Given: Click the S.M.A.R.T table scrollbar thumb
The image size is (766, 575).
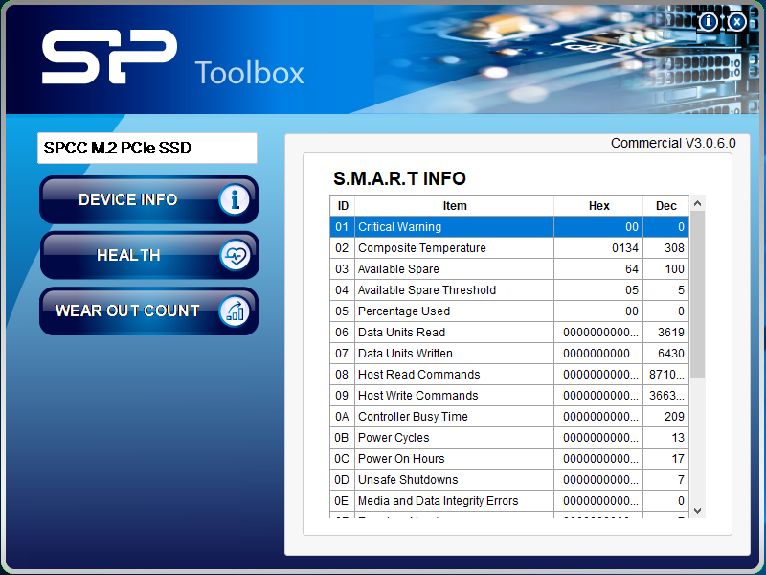Looking at the screenshot, I should tap(698, 294).
